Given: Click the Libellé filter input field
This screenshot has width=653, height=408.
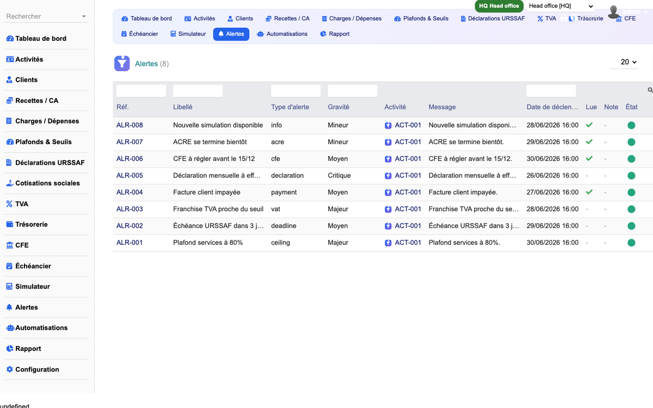Looking at the screenshot, I should [198, 91].
